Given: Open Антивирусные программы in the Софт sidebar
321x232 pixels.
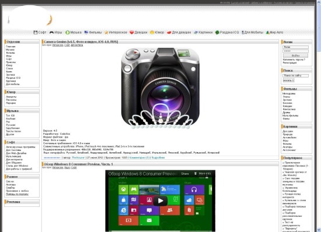Looking at the screenshot, I should click(x=20, y=147).
